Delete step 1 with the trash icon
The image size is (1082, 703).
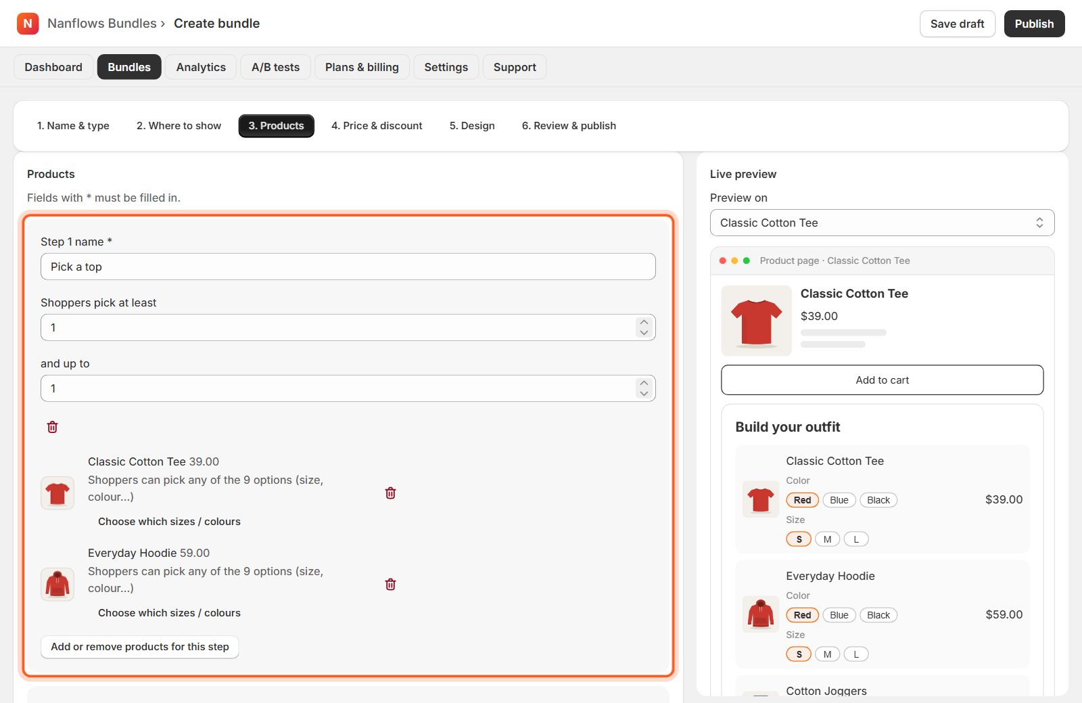click(52, 427)
